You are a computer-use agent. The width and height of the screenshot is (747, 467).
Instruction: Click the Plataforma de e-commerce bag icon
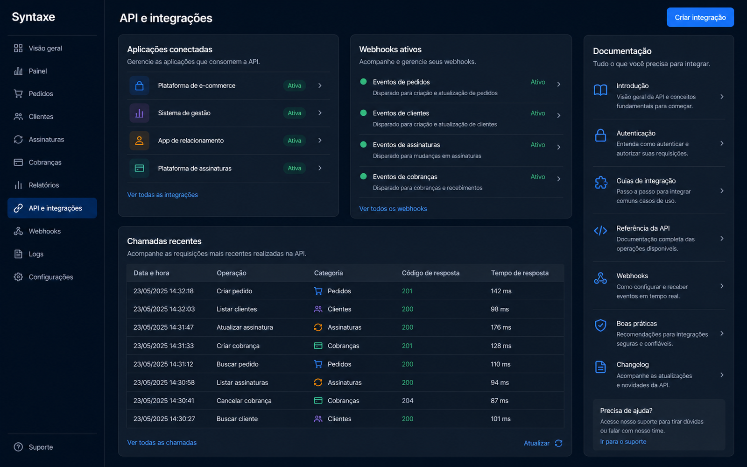(x=139, y=85)
